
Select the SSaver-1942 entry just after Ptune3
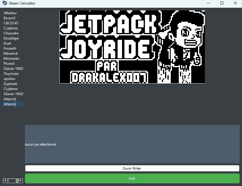pyautogui.click(x=13, y=69)
